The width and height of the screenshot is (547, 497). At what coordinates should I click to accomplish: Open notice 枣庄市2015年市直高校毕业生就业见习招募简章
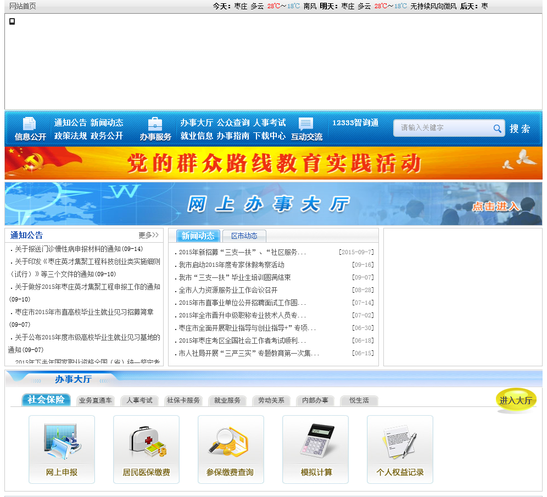click(x=84, y=312)
